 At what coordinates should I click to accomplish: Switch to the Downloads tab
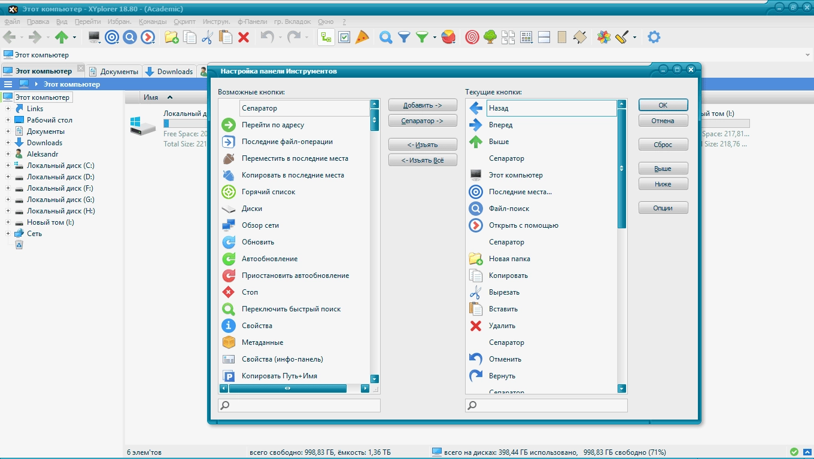click(x=169, y=71)
